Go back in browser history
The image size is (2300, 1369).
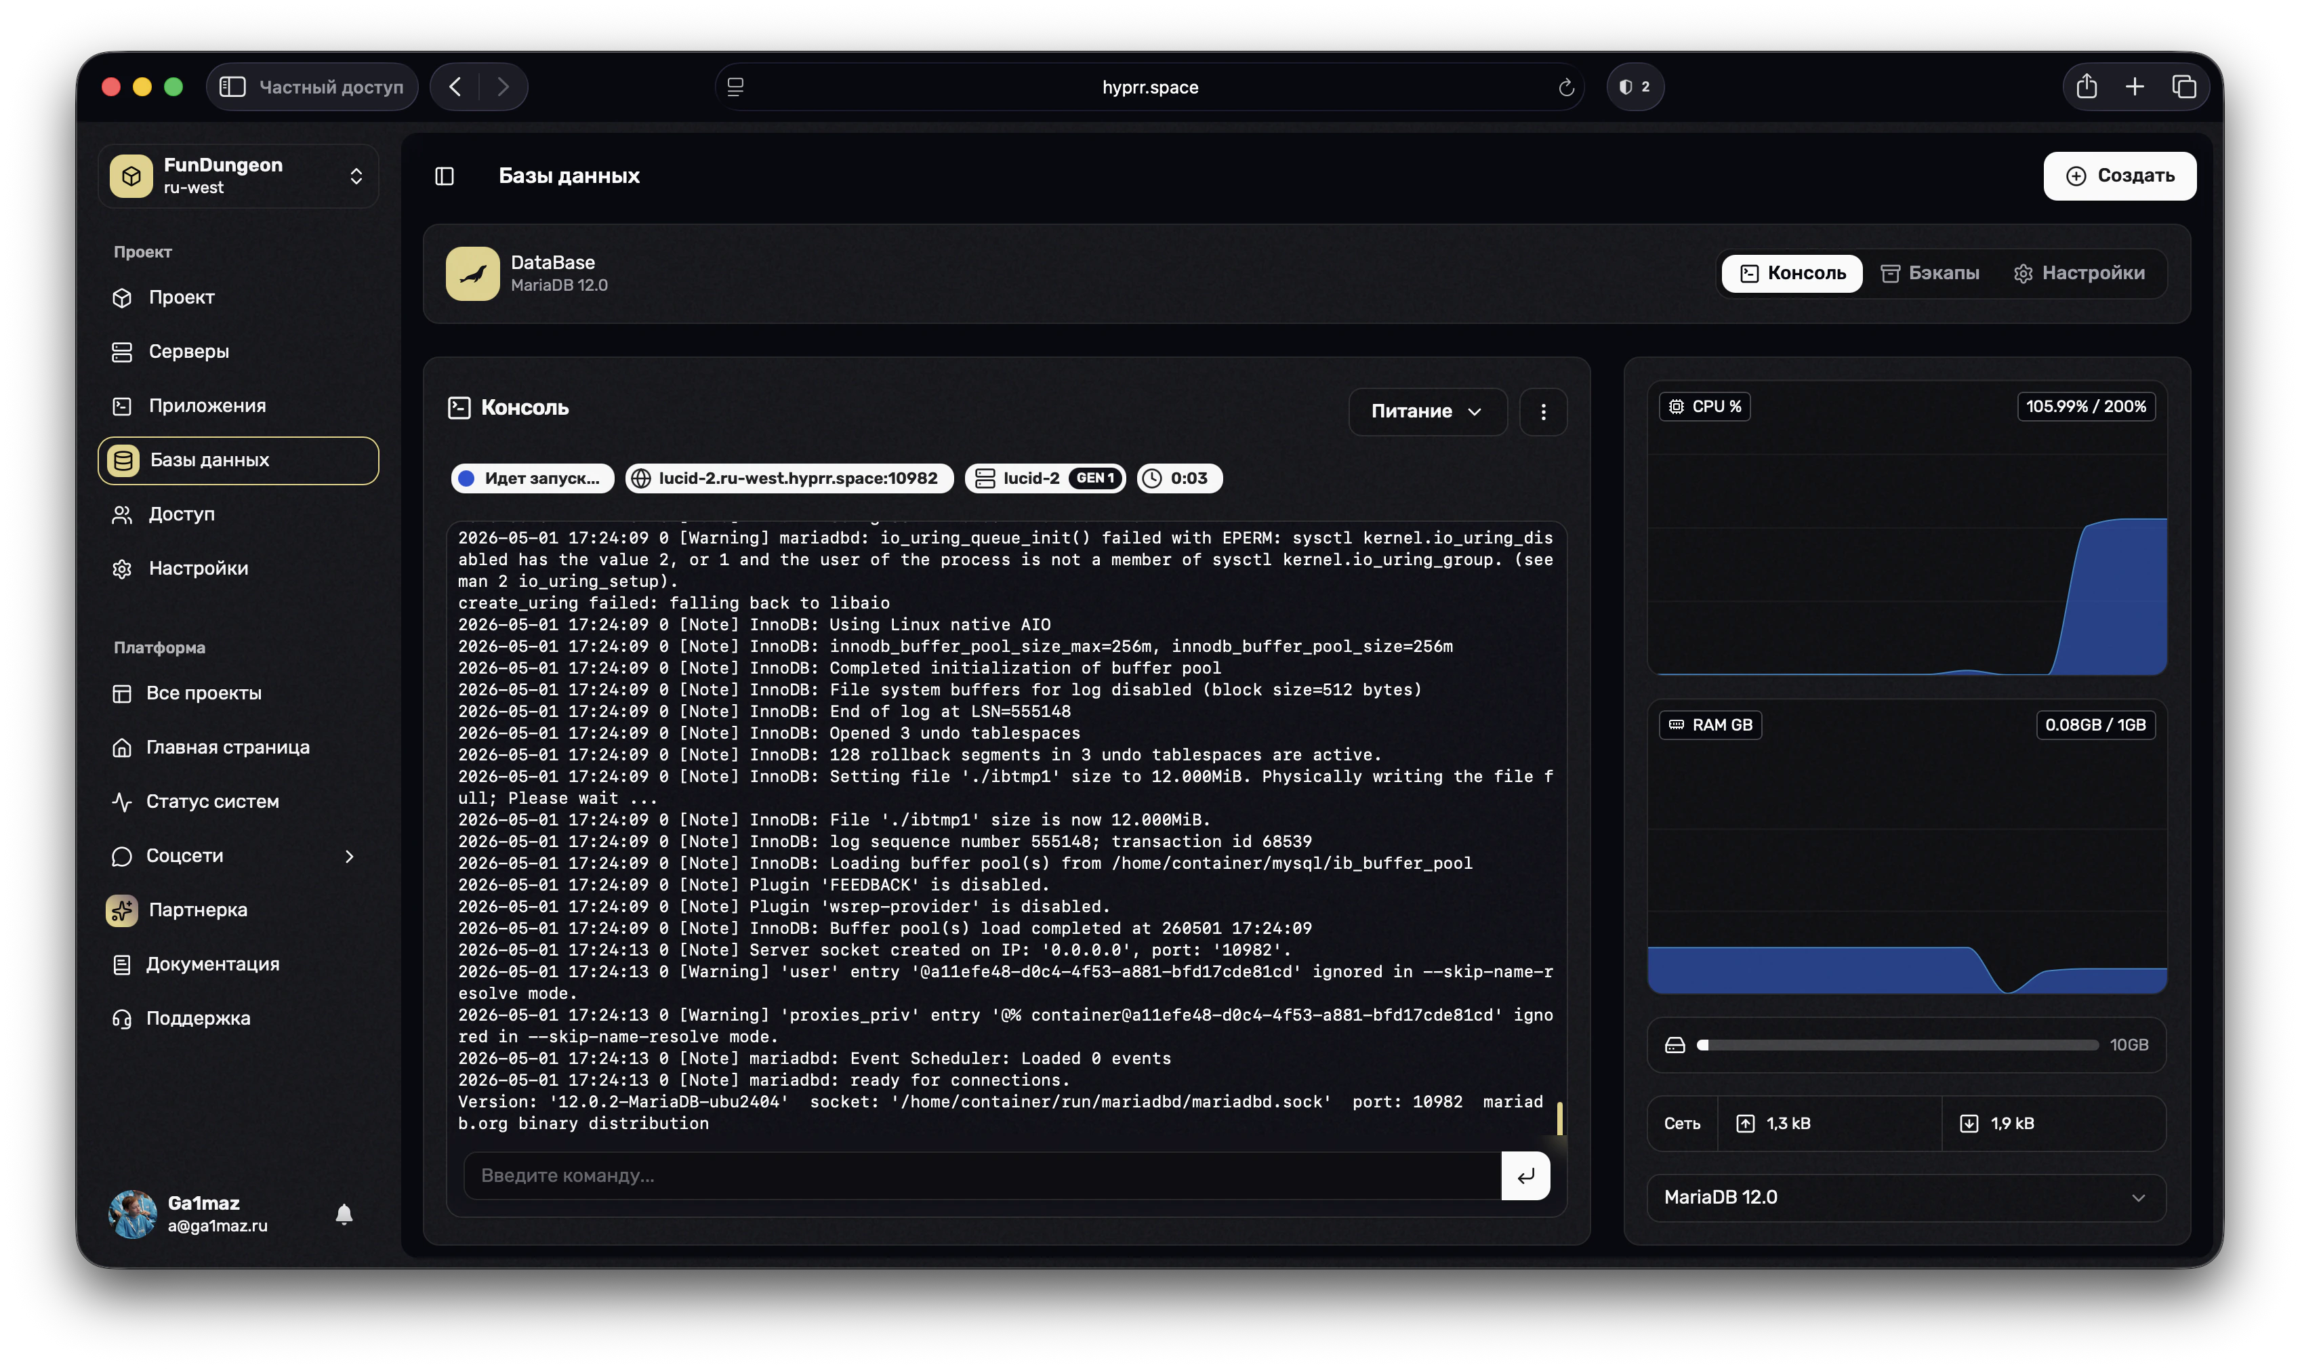point(455,87)
